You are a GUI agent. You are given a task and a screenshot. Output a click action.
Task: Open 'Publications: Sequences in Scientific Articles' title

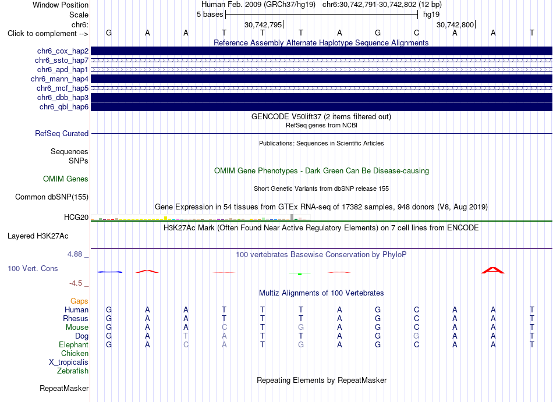pos(321,143)
